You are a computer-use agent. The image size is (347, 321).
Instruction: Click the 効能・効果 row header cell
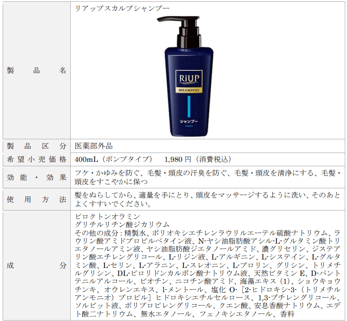[x=36, y=177]
